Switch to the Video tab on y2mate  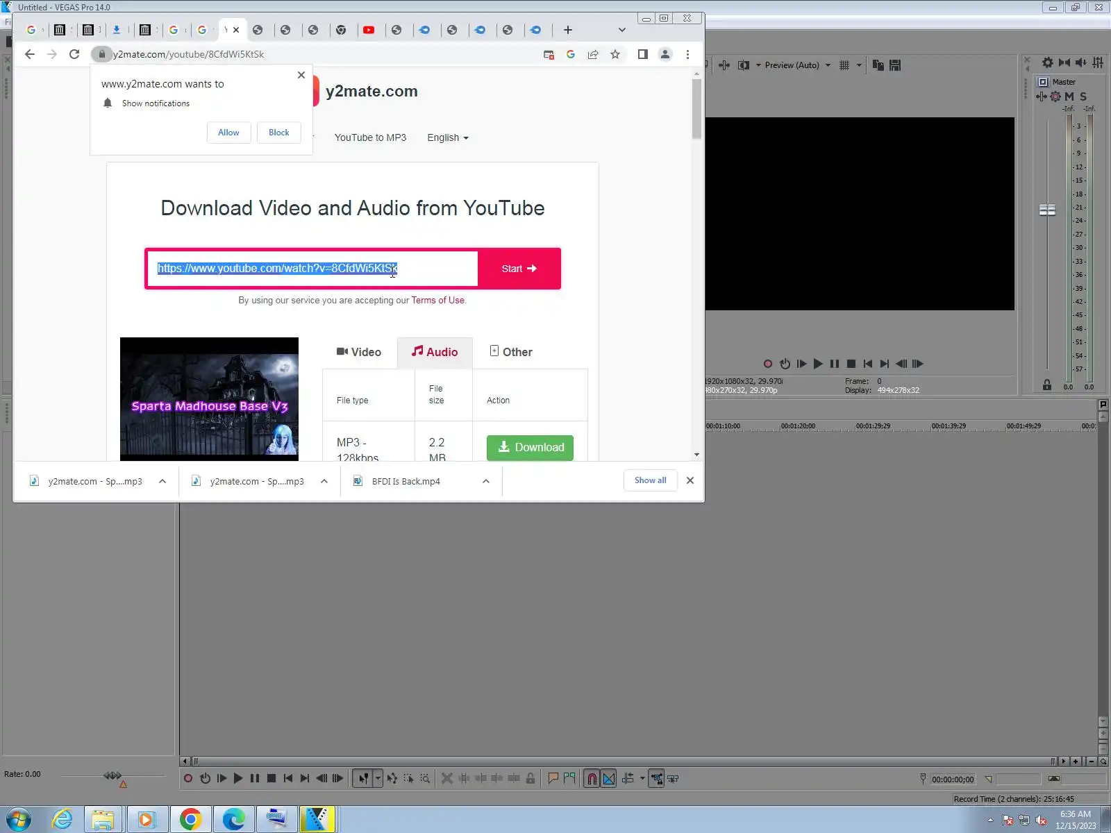click(359, 352)
